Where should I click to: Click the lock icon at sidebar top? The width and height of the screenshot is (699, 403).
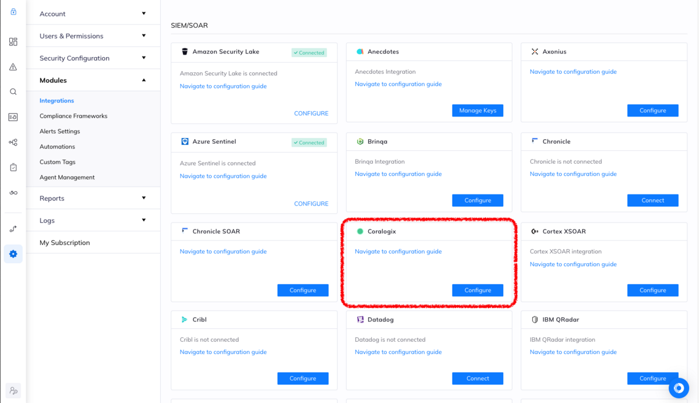13,12
